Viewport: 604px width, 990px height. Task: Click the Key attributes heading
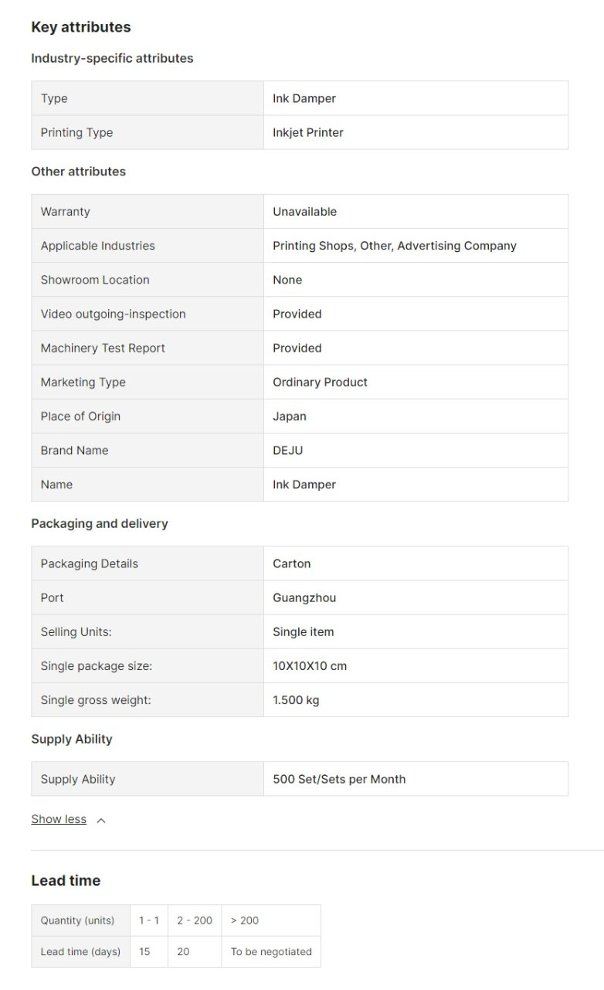coord(81,27)
